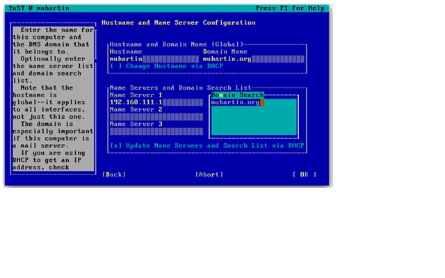The image size is (445, 278).
Task: Click the help text 'Enter the name for'
Action: point(57,30)
